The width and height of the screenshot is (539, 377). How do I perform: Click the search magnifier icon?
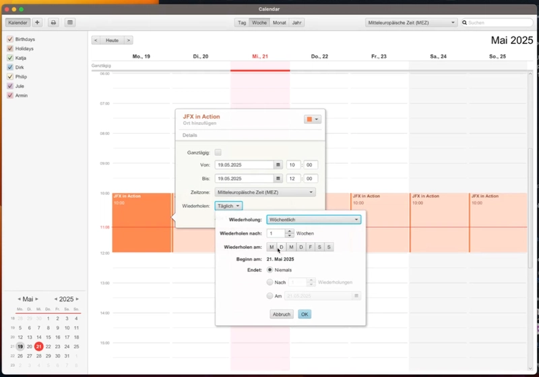tap(464, 23)
